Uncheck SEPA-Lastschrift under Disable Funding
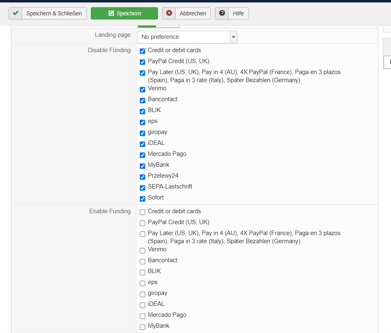Image resolution: width=391 pixels, height=333 pixels. coord(143,188)
